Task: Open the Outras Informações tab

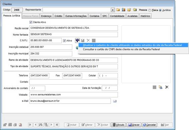Action: point(76,16)
